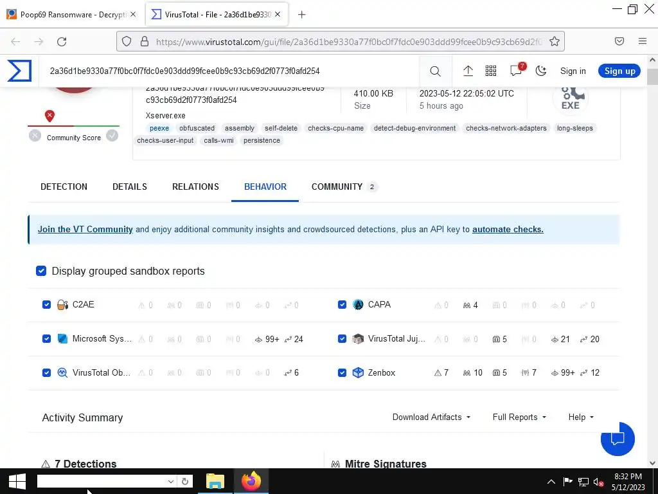
Task: Click the C2AE sandbox icon
Action: tap(62, 304)
